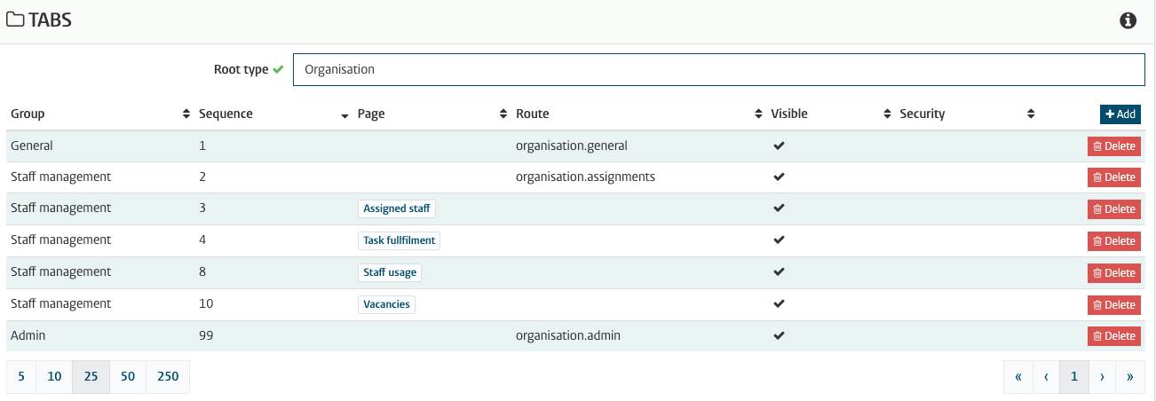Click the Group column header
The height and width of the screenshot is (401, 1156).
pos(28,114)
